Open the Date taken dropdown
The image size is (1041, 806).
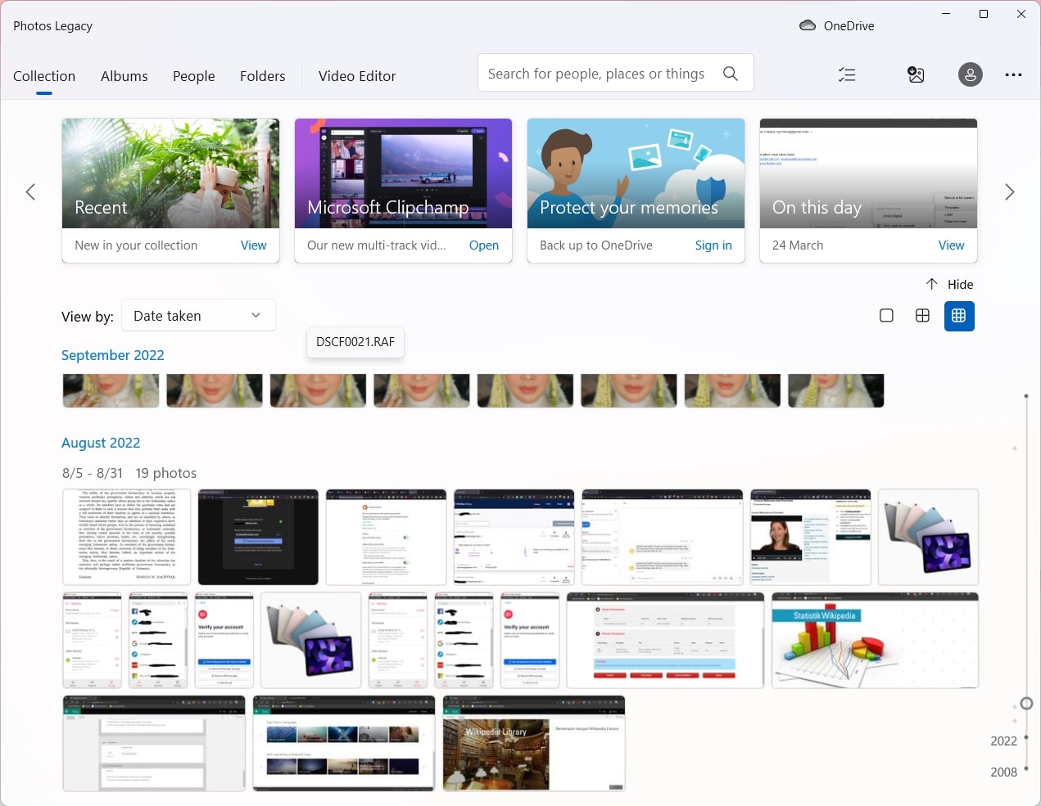tap(198, 316)
